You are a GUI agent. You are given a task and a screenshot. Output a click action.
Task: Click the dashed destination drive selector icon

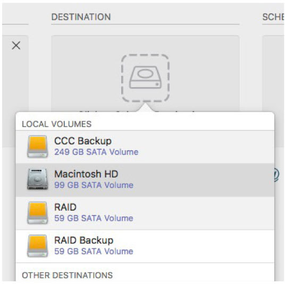(x=145, y=78)
